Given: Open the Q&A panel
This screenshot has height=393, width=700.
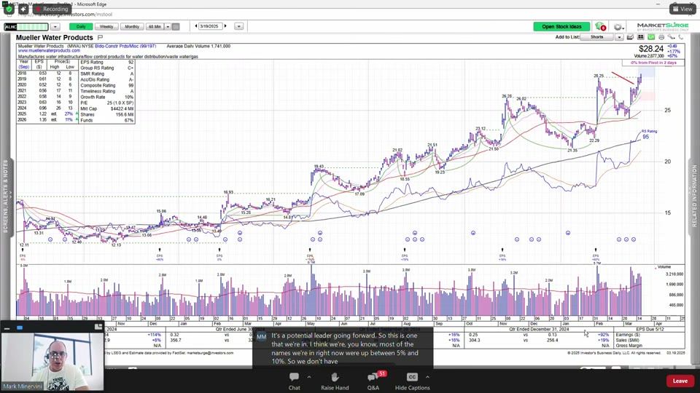Looking at the screenshot, I should 373,381.
